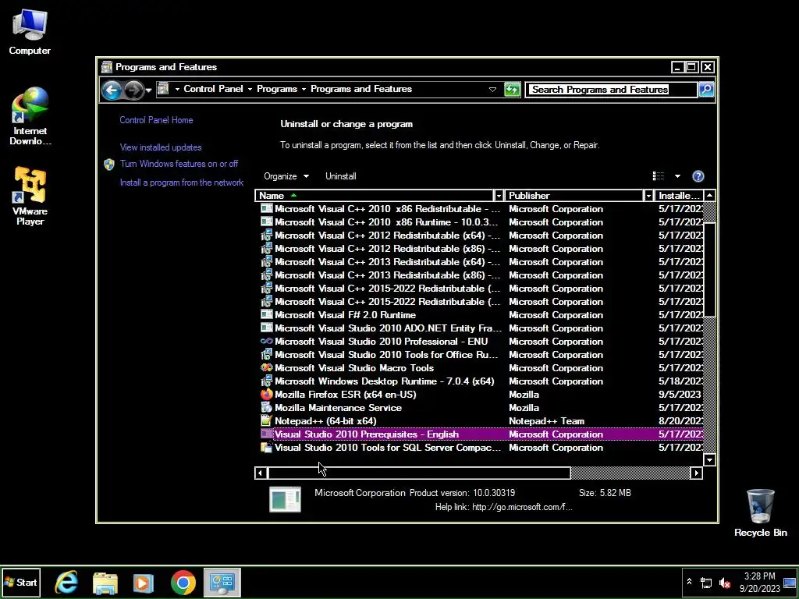Image resolution: width=799 pixels, height=599 pixels.
Task: Click Visual Studio 2010 Professional infinity icon
Action: click(x=267, y=342)
